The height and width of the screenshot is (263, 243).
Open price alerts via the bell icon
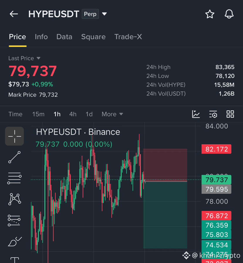pos(229,14)
